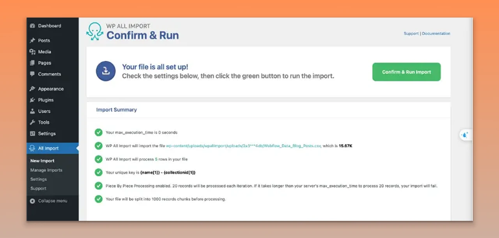Select the All Import menu item
499x238 pixels.
click(x=53, y=148)
